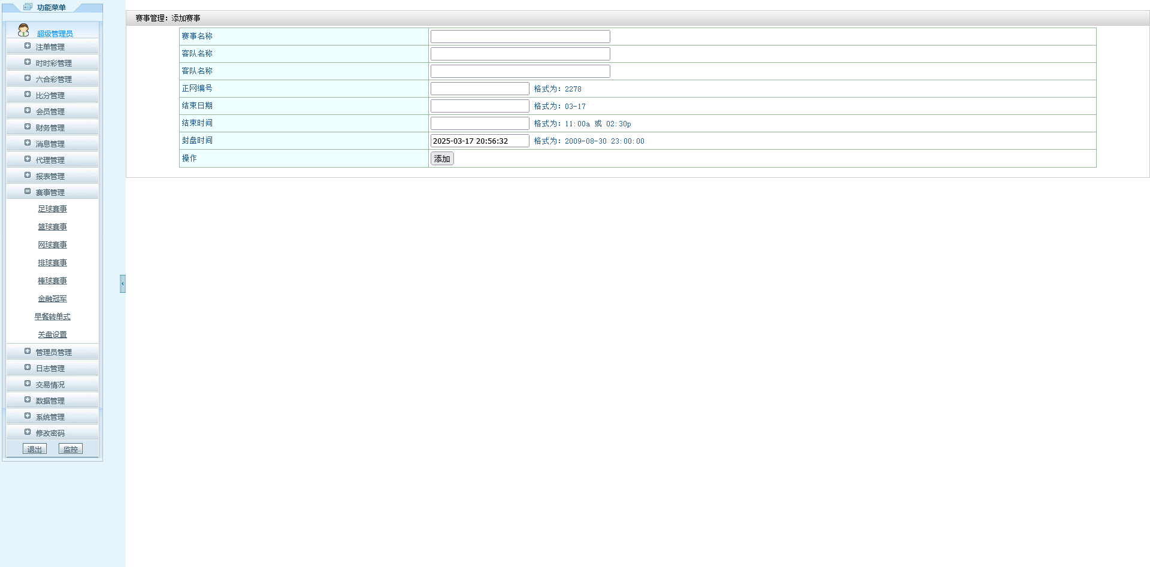
Task: Click the plus icon beside 系统管理
Action: (28, 416)
